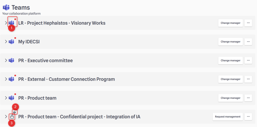Open the more options menu for Project Hephaistos
The image size is (257, 127).
pyautogui.click(x=248, y=23)
